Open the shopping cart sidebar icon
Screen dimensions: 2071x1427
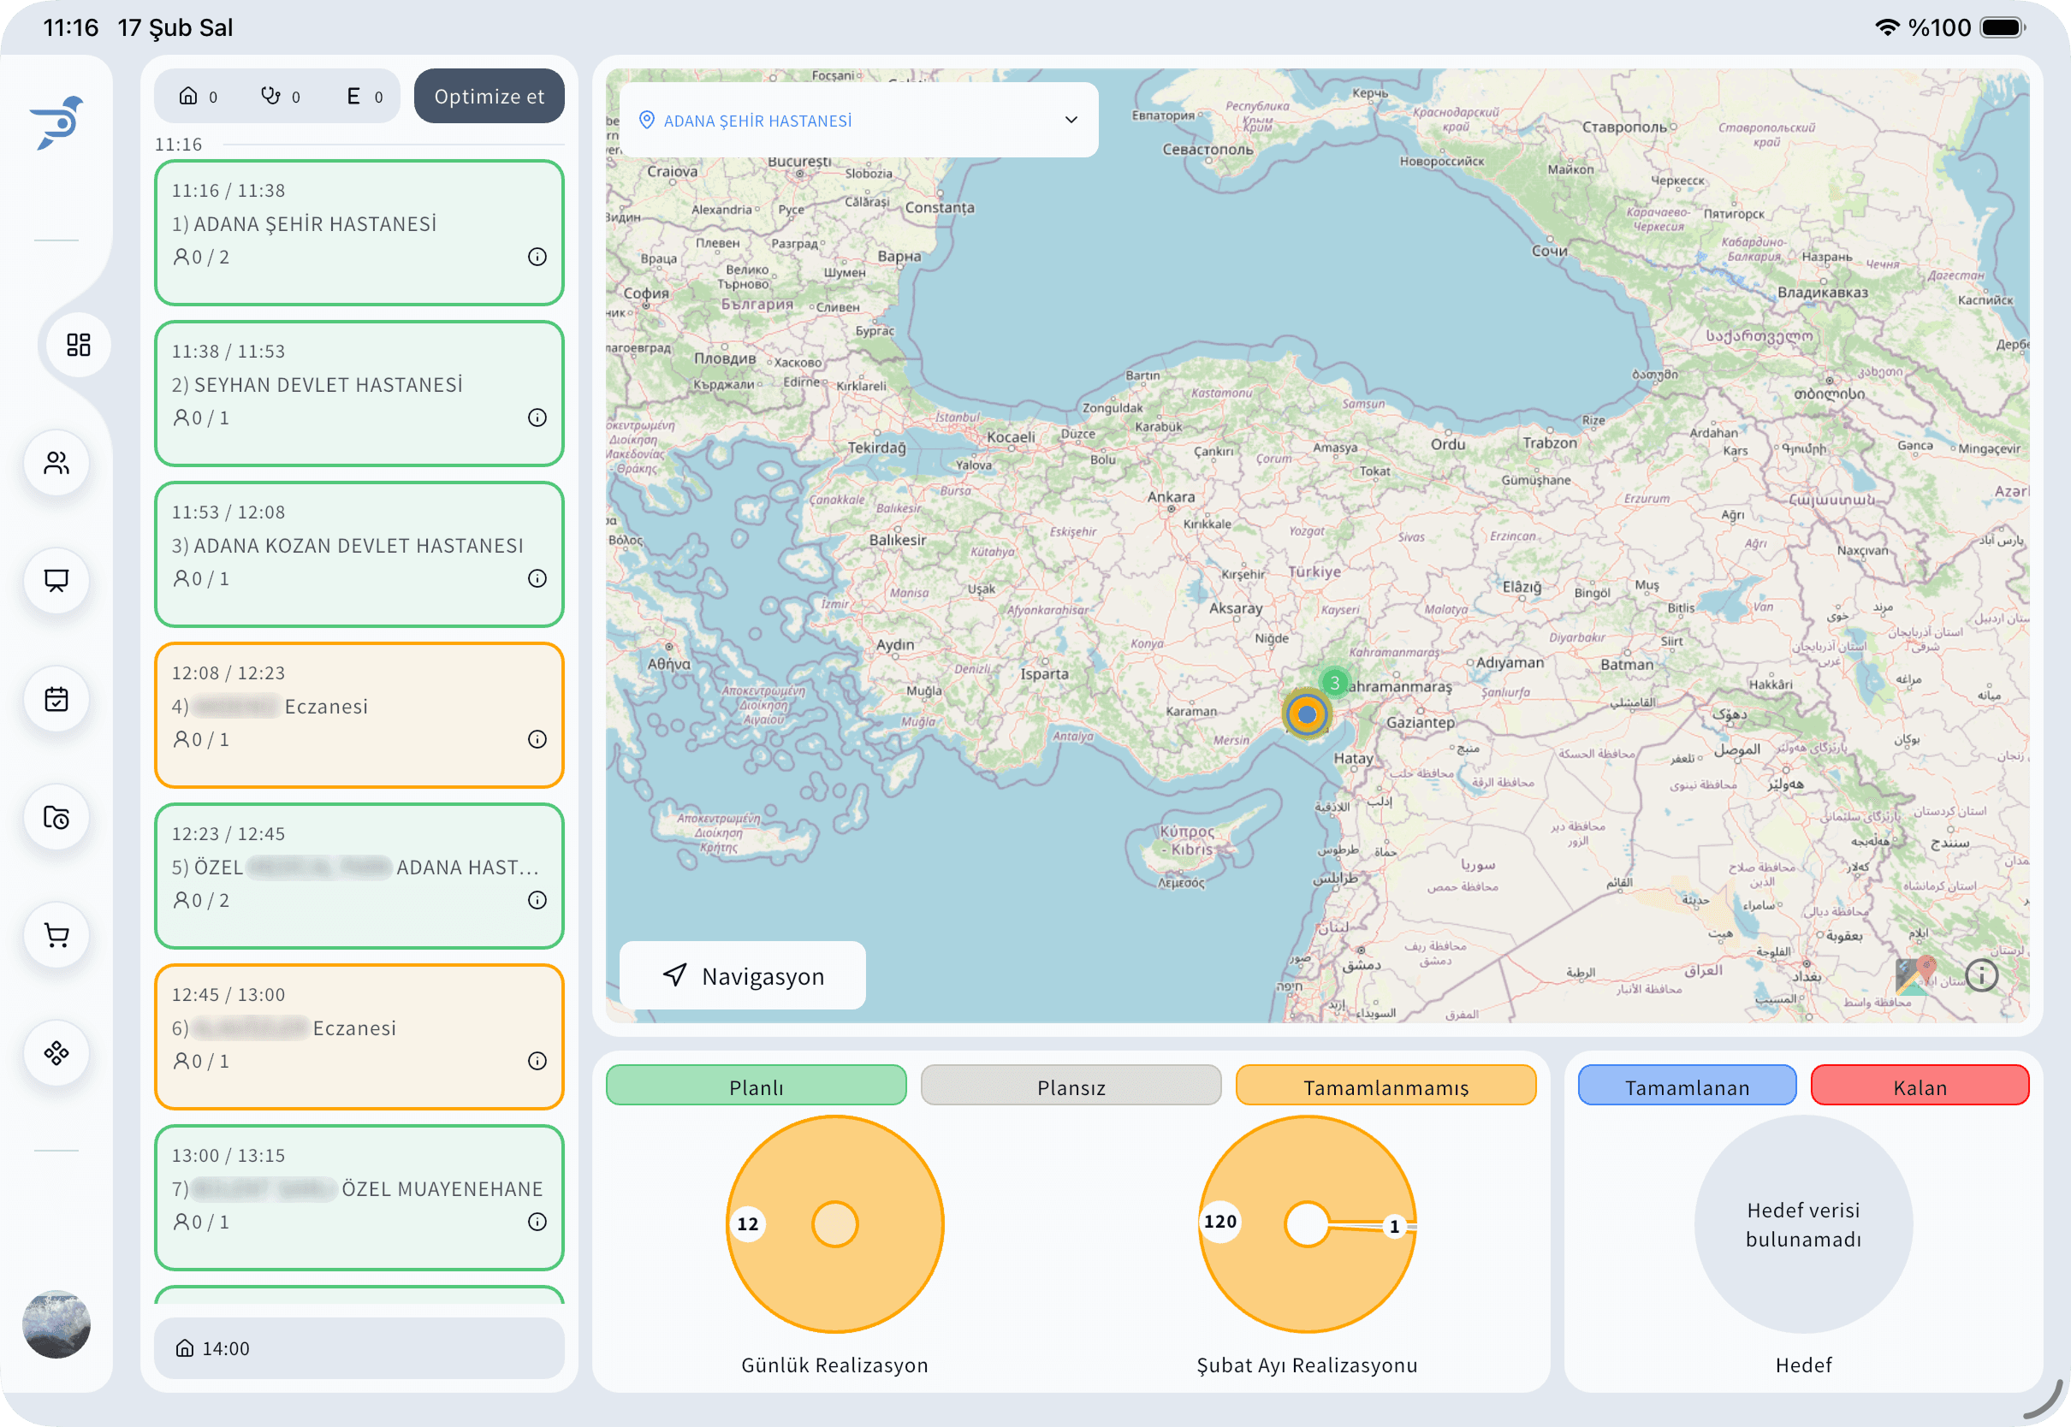tap(56, 935)
